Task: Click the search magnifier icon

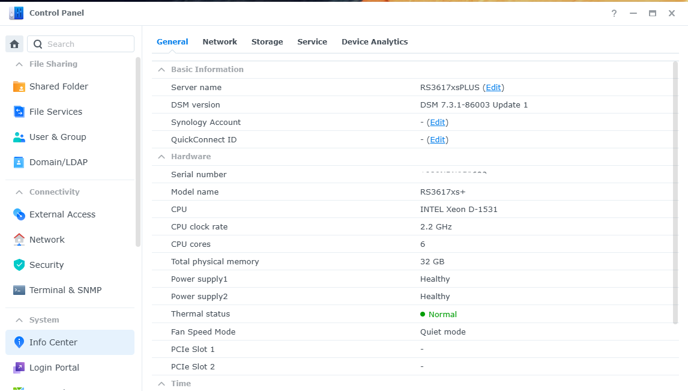Action: 38,44
